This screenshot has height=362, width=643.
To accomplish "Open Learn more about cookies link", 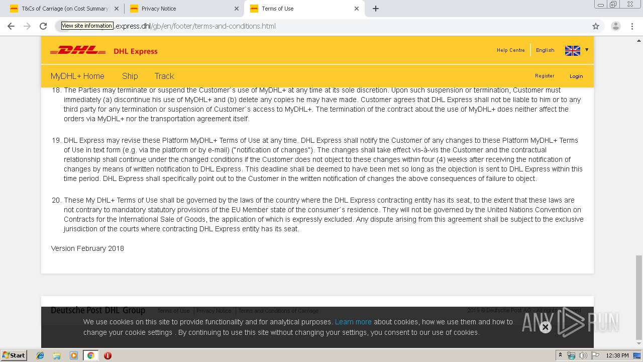I will tap(353, 322).
